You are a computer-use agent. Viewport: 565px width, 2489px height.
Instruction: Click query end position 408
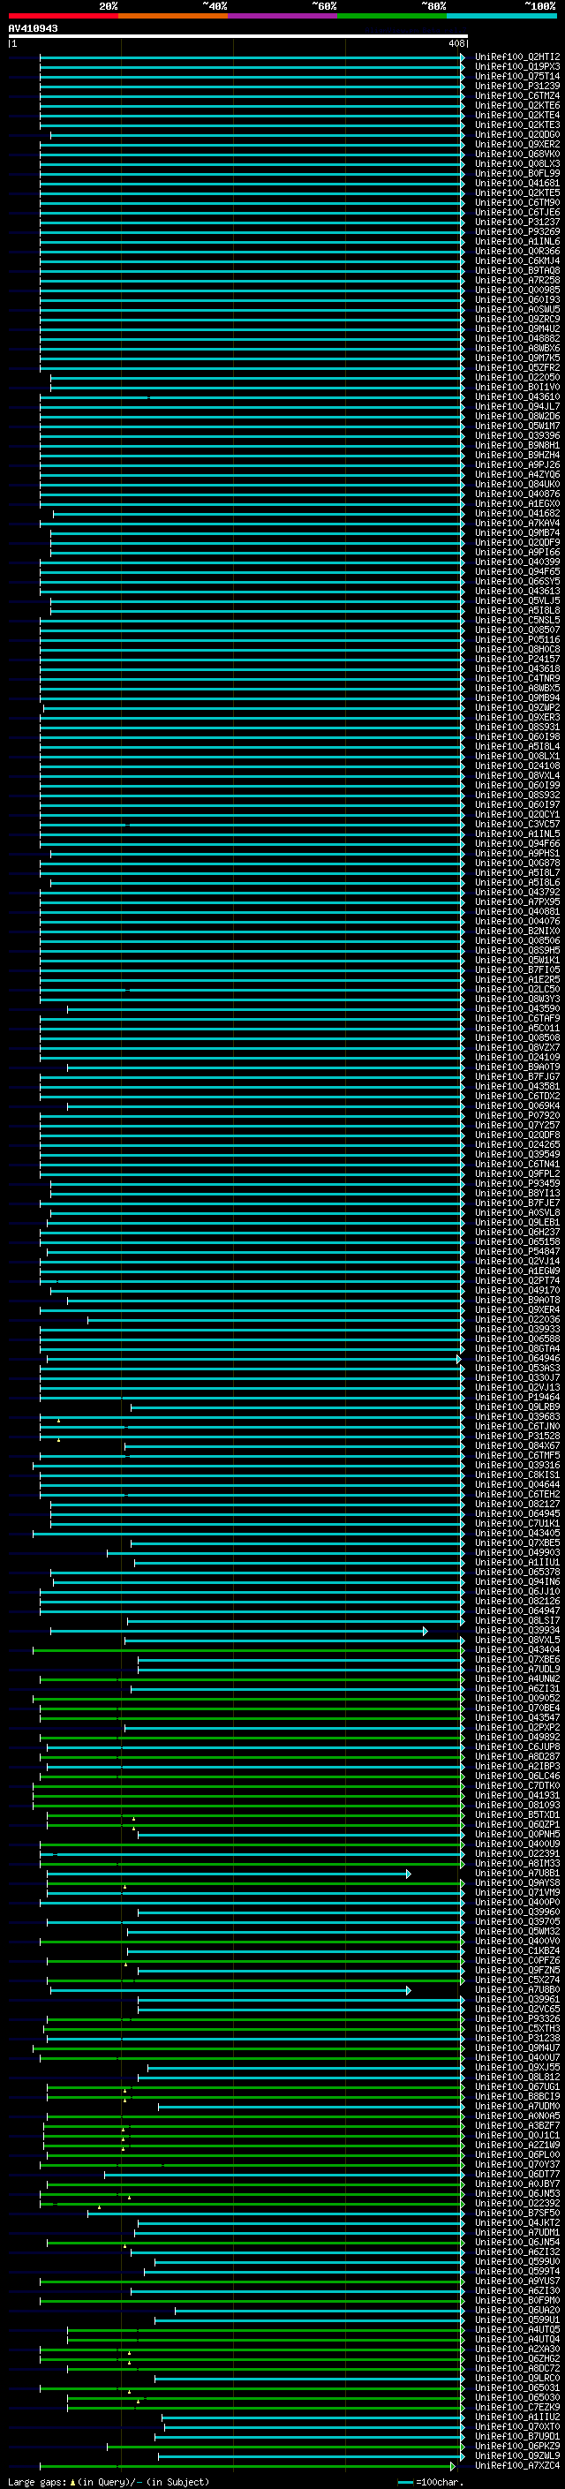[x=456, y=43]
